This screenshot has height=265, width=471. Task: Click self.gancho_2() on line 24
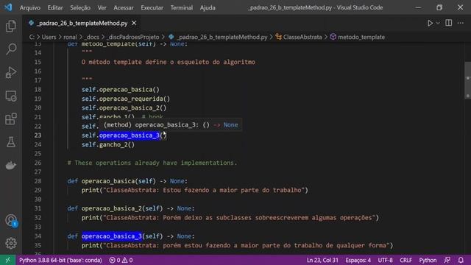[108, 144]
